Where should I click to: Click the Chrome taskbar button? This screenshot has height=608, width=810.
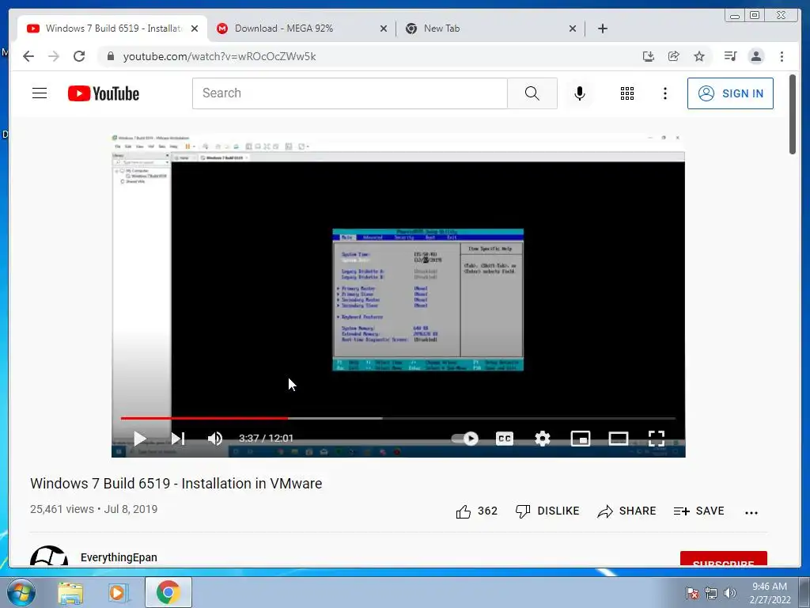(x=168, y=592)
